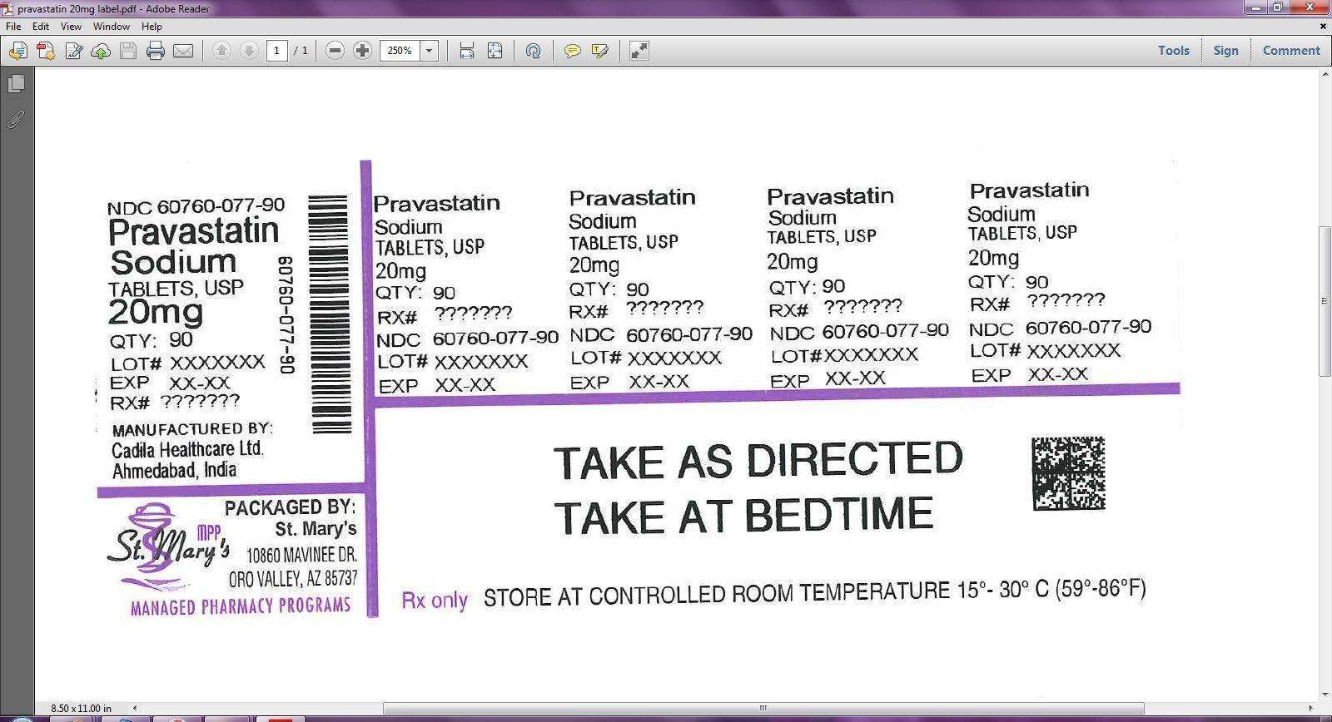This screenshot has height=722, width=1332.
Task: Open the File menu
Action: coord(13,27)
